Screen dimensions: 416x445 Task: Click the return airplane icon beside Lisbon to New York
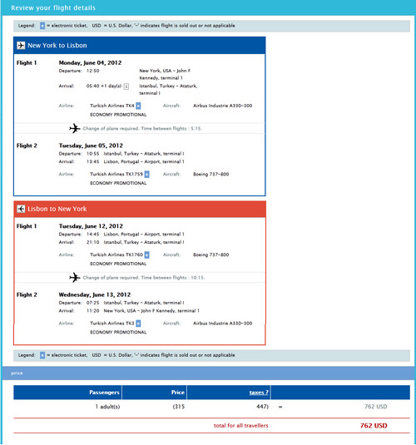point(21,209)
